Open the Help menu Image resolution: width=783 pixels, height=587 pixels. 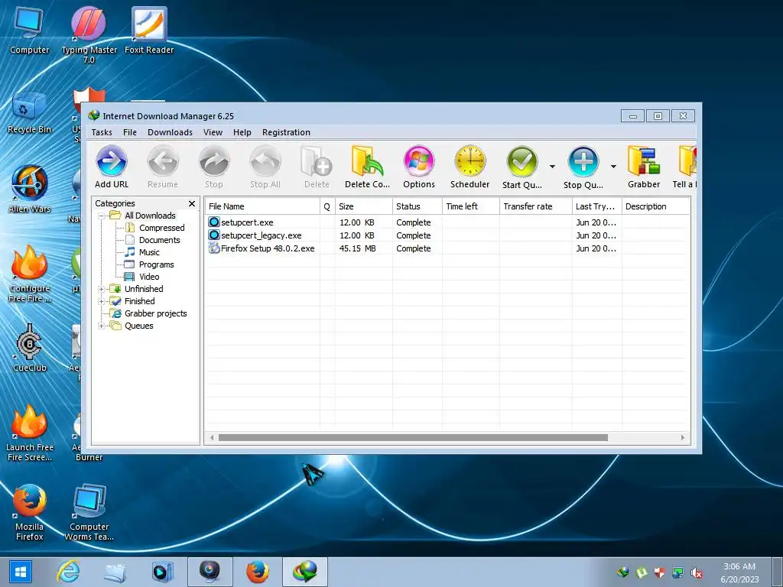242,132
